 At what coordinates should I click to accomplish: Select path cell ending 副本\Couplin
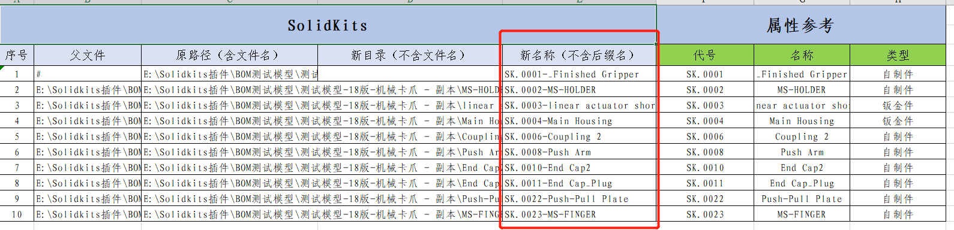[322, 137]
